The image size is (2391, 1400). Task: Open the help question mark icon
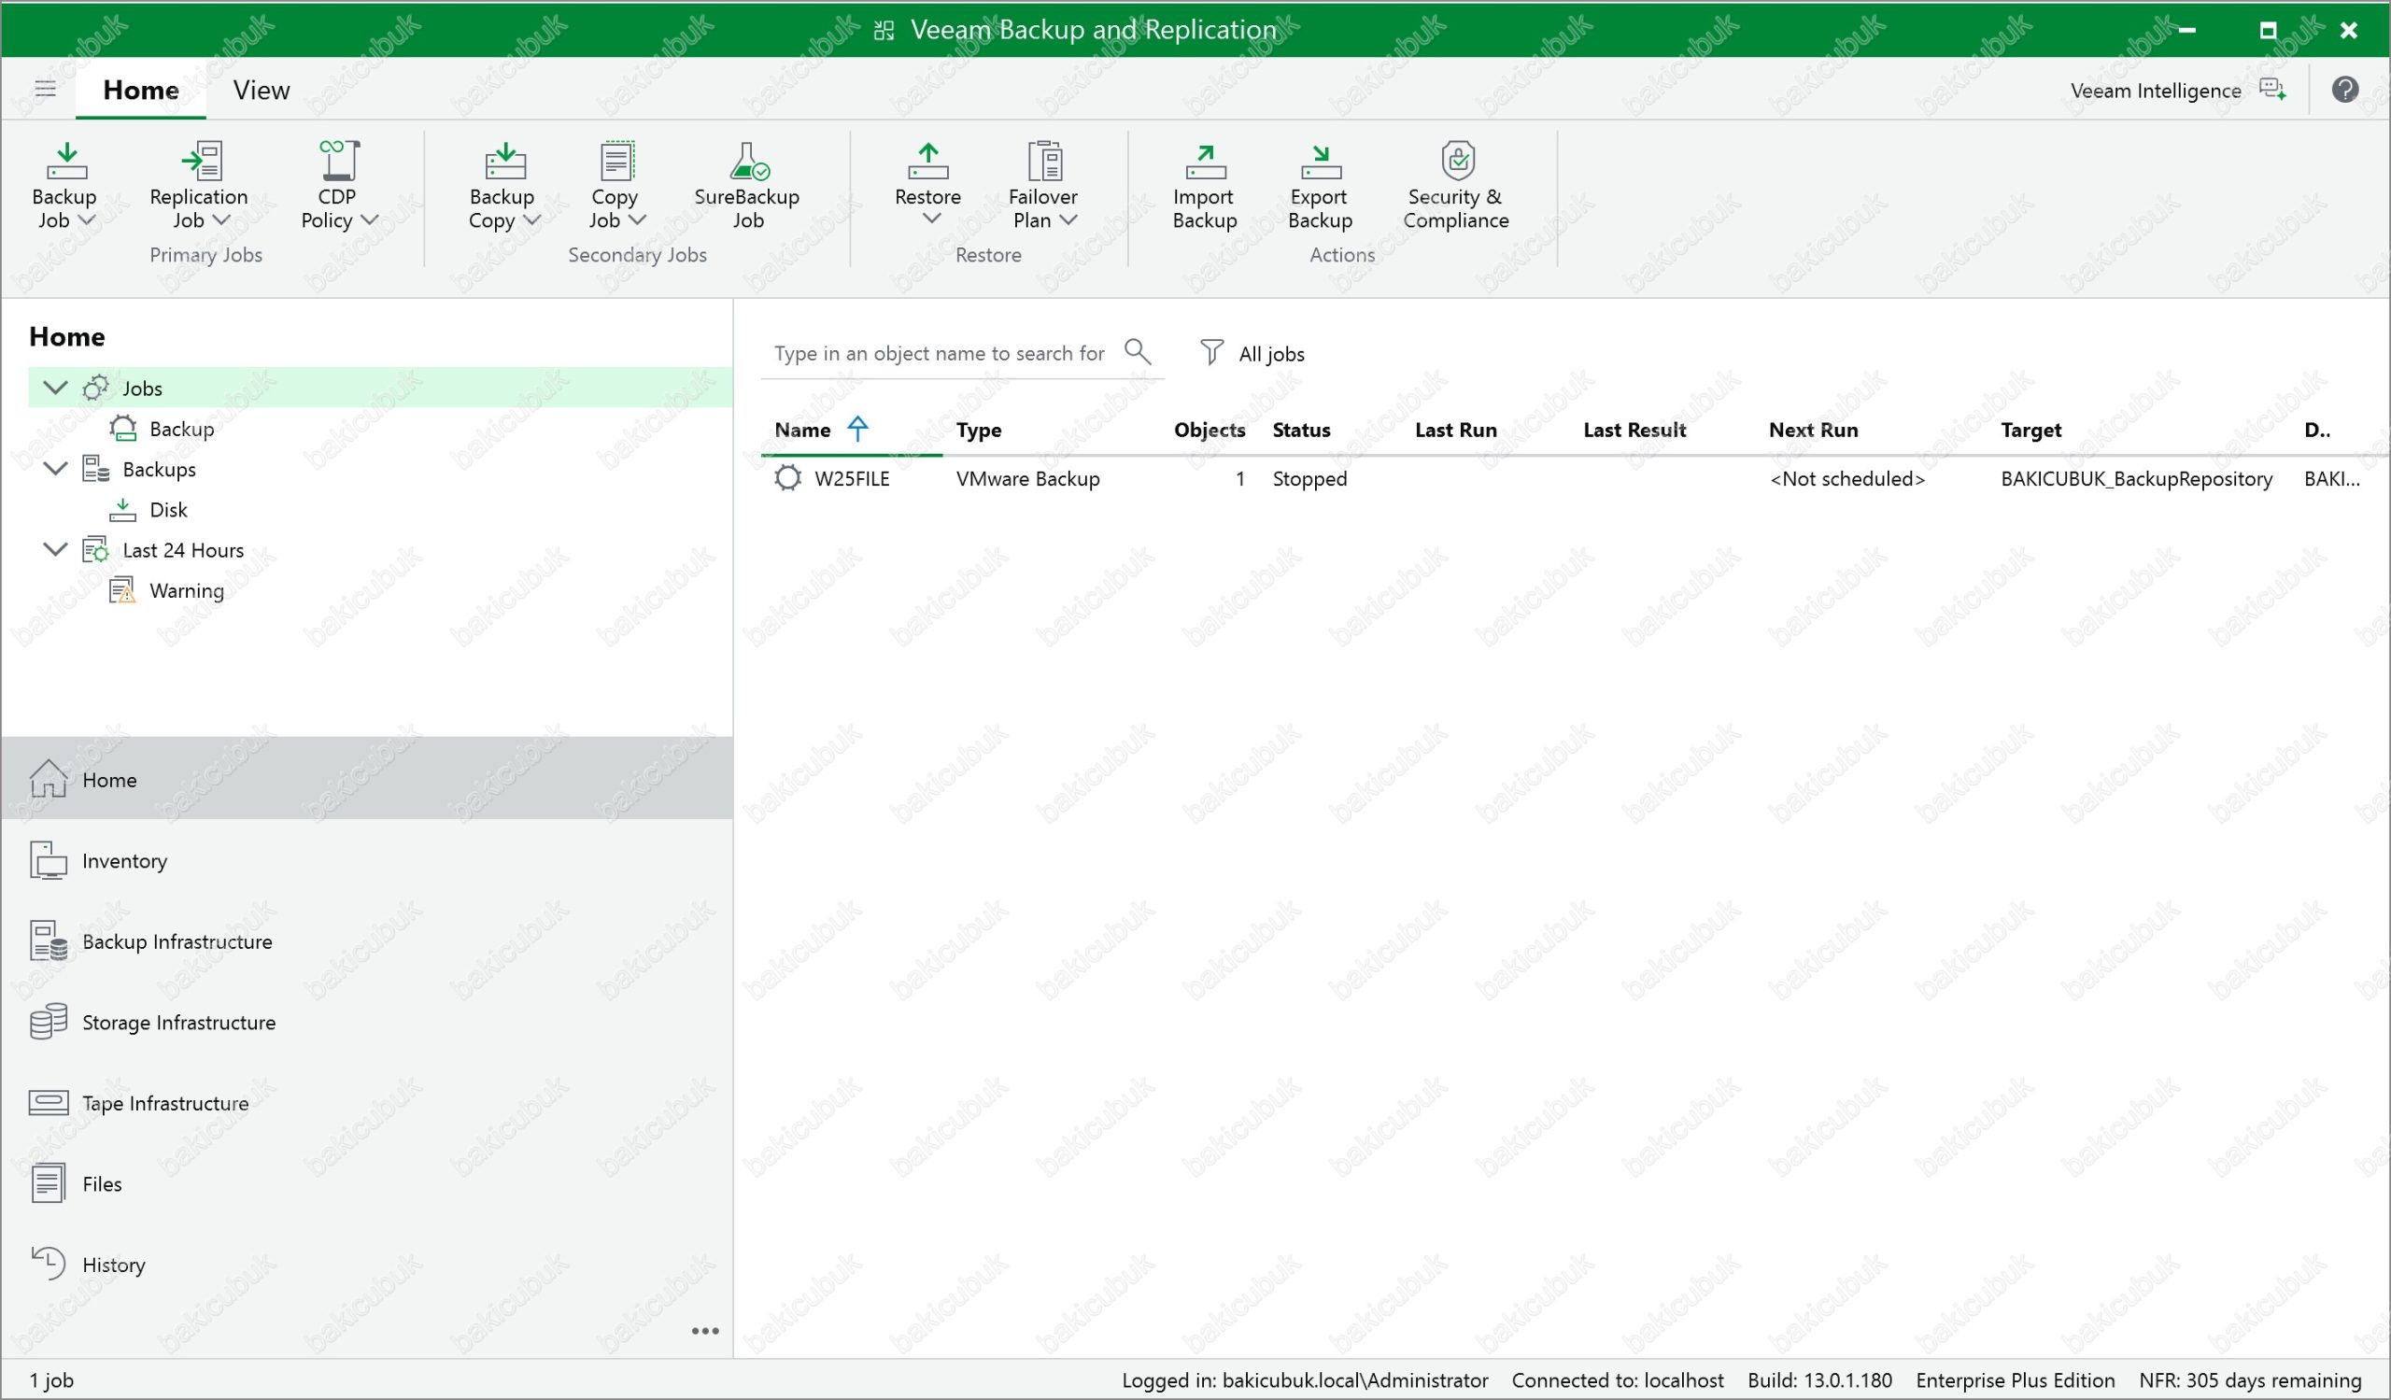pos(2344,90)
